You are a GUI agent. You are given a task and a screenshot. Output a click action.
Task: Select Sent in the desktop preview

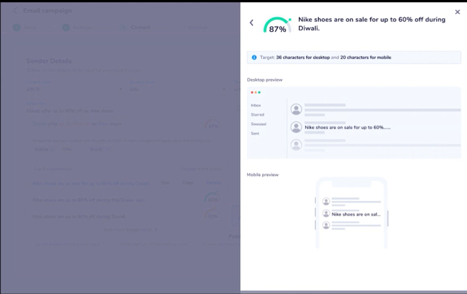(255, 133)
